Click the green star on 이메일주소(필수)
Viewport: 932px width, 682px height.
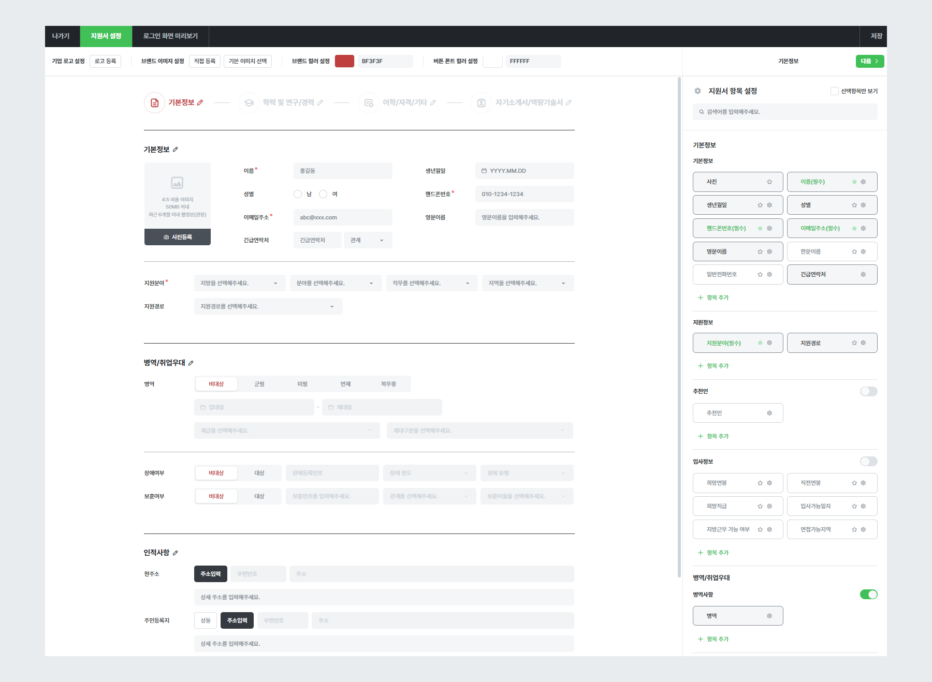854,228
